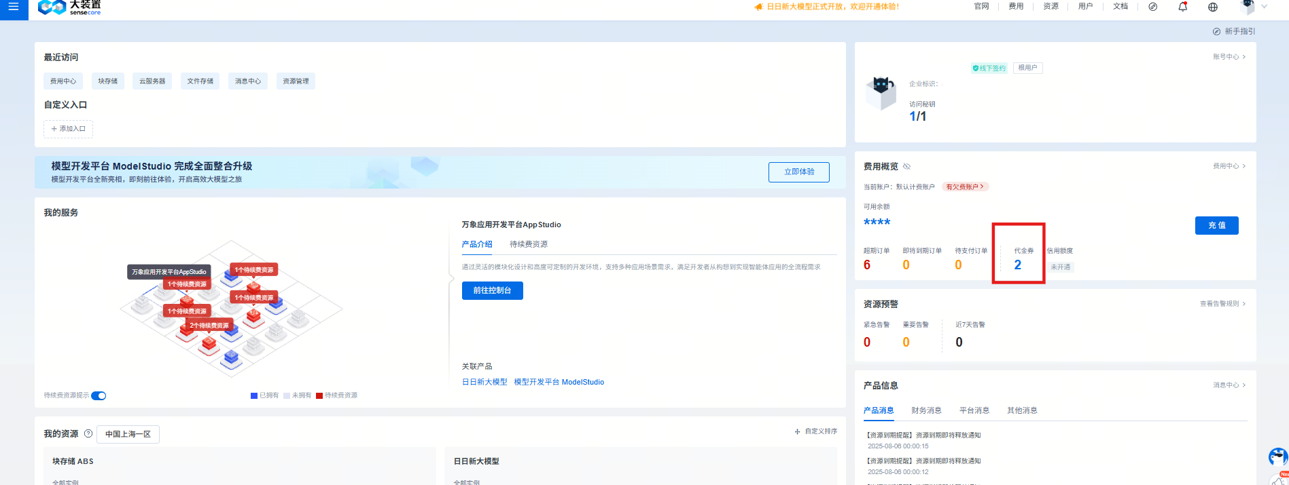This screenshot has height=485, width=1289.
Task: Open recent visit 云服务器 chip
Action: (152, 81)
